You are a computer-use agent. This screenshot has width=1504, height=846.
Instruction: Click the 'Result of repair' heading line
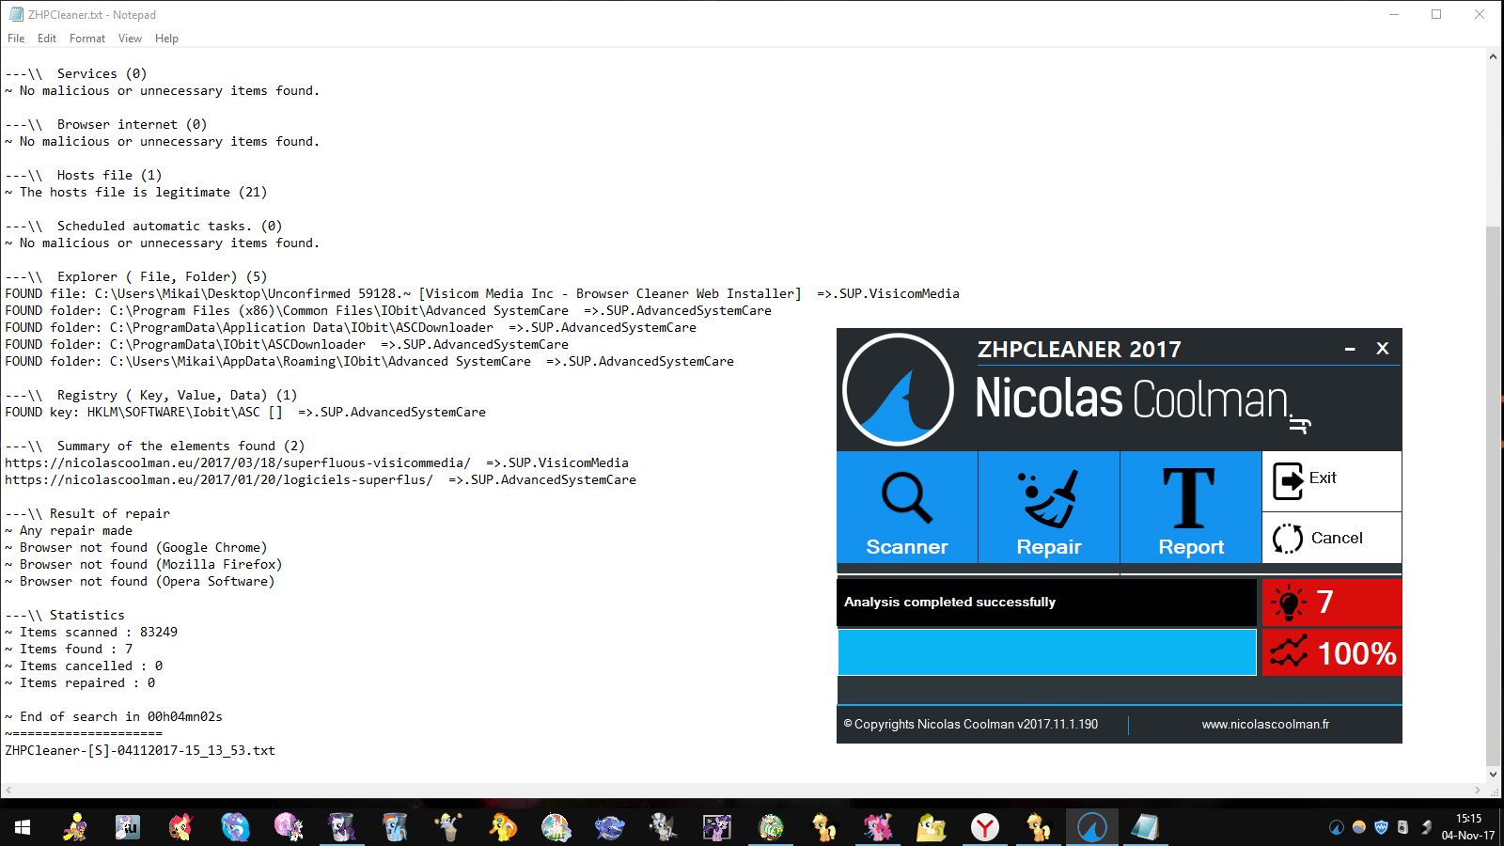click(87, 513)
